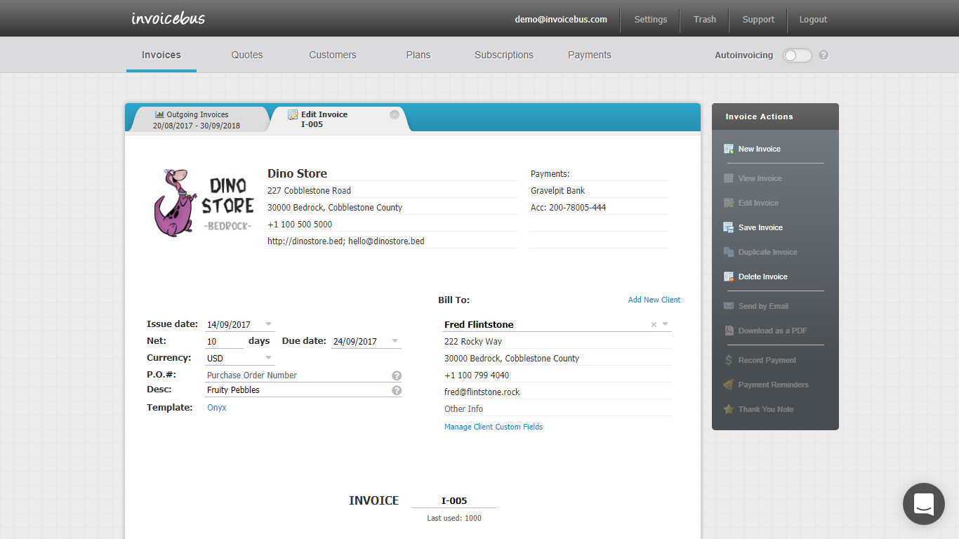This screenshot has height=539, width=959.
Task: Select Download as a PDF icon
Action: 729,331
